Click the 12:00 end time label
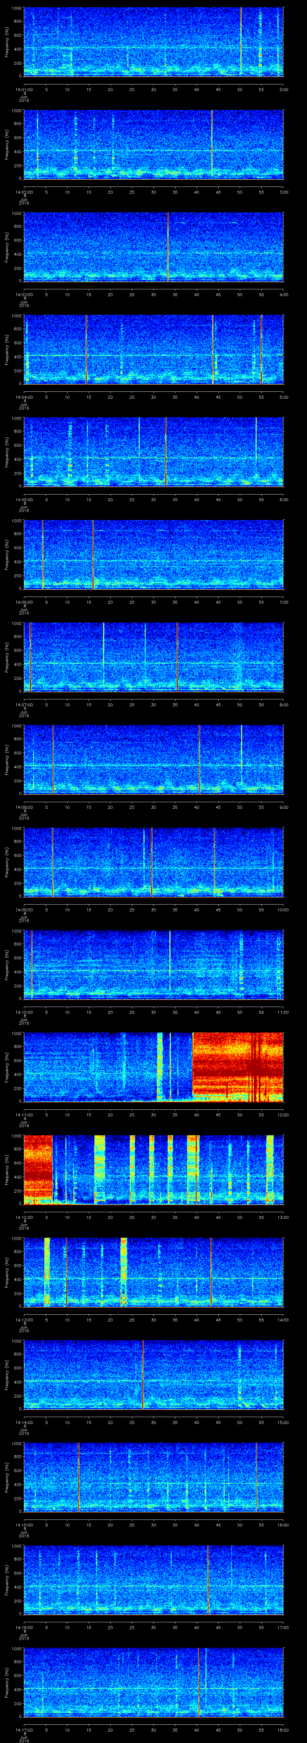Screen dimensions: 307x1743 coord(283,1115)
